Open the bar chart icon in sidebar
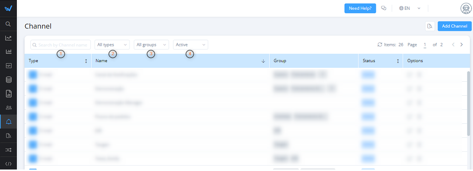The height and width of the screenshot is (171, 473). click(8, 52)
